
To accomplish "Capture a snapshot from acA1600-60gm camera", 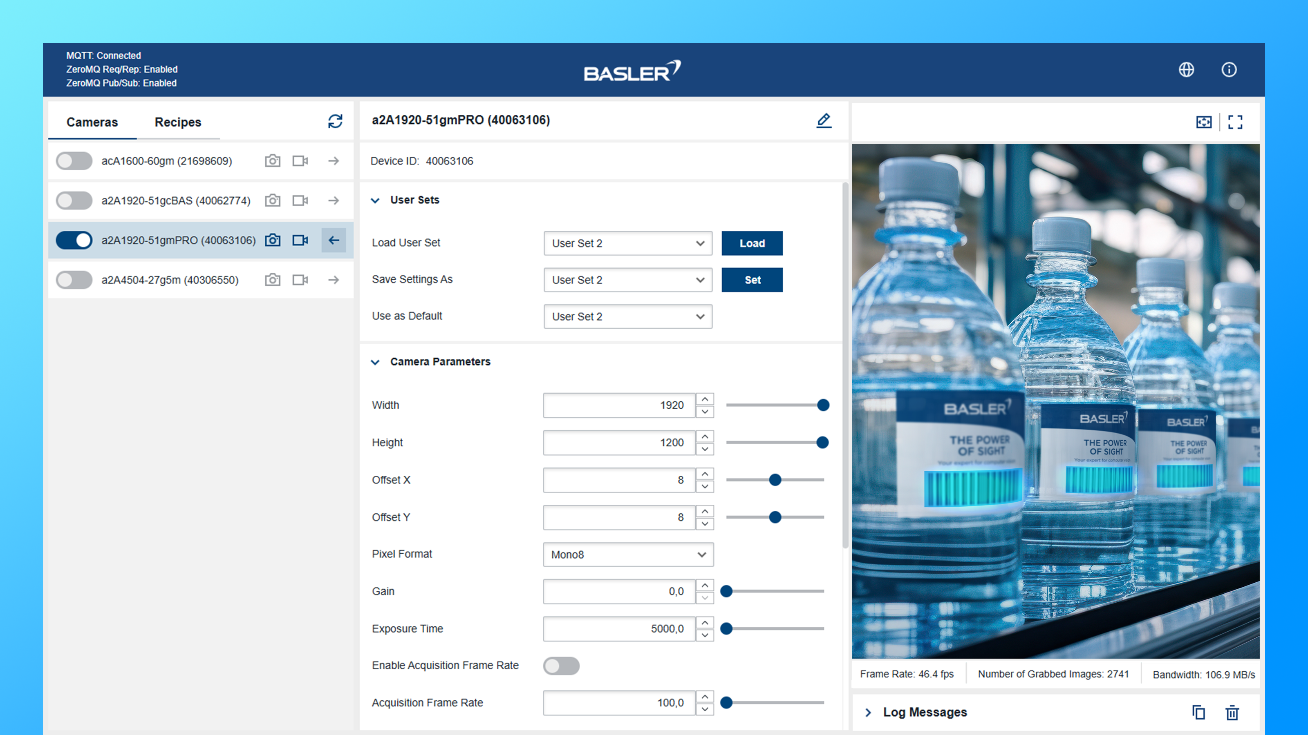I will [272, 160].
